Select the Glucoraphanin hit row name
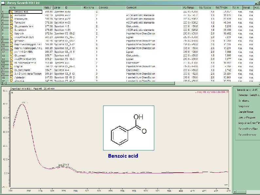Screen dimensions: 260x195 22,70
